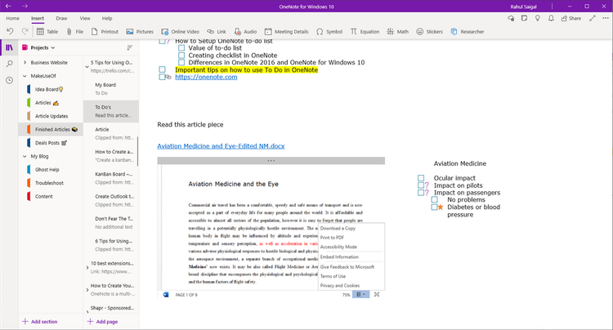The height and width of the screenshot is (330, 613).
Task: Record Audio from ribbon
Action: [245, 32]
